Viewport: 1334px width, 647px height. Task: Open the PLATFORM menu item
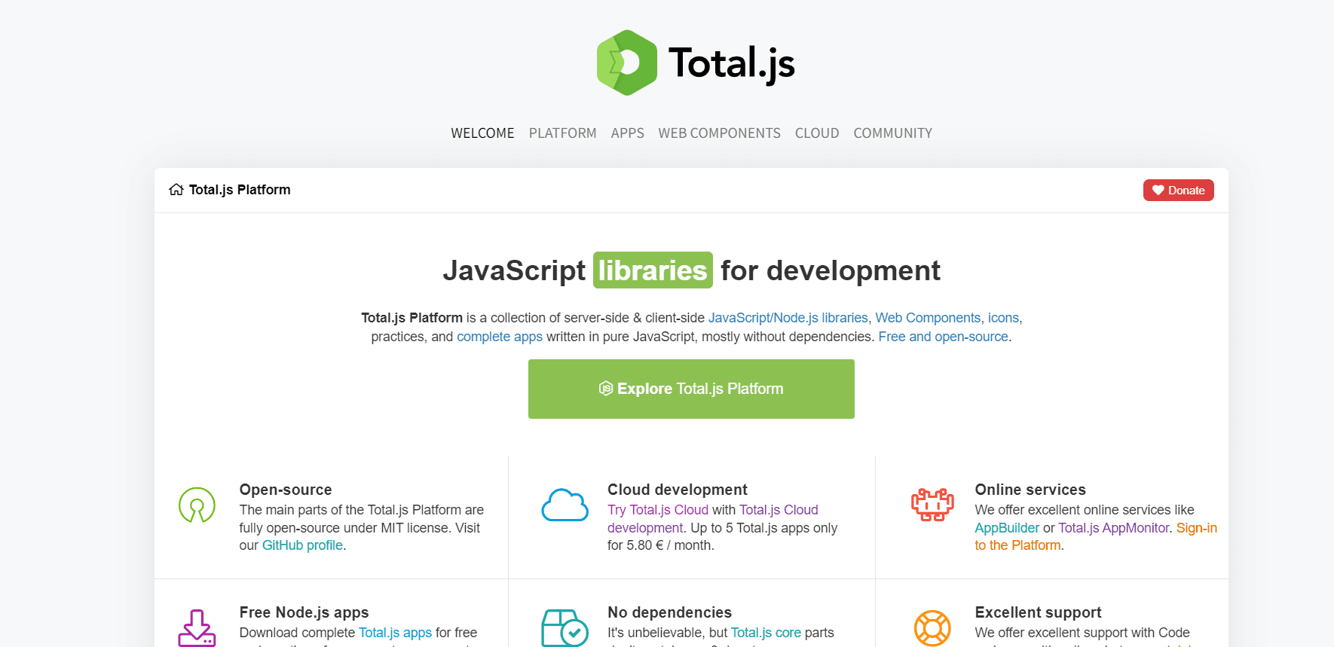point(562,133)
